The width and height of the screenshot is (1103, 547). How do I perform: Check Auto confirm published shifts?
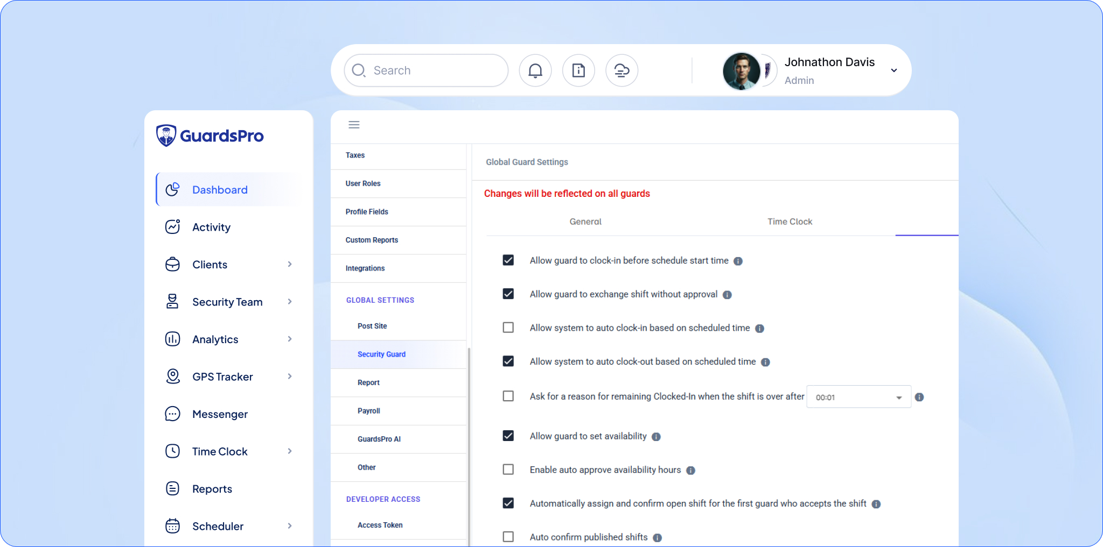[508, 537]
